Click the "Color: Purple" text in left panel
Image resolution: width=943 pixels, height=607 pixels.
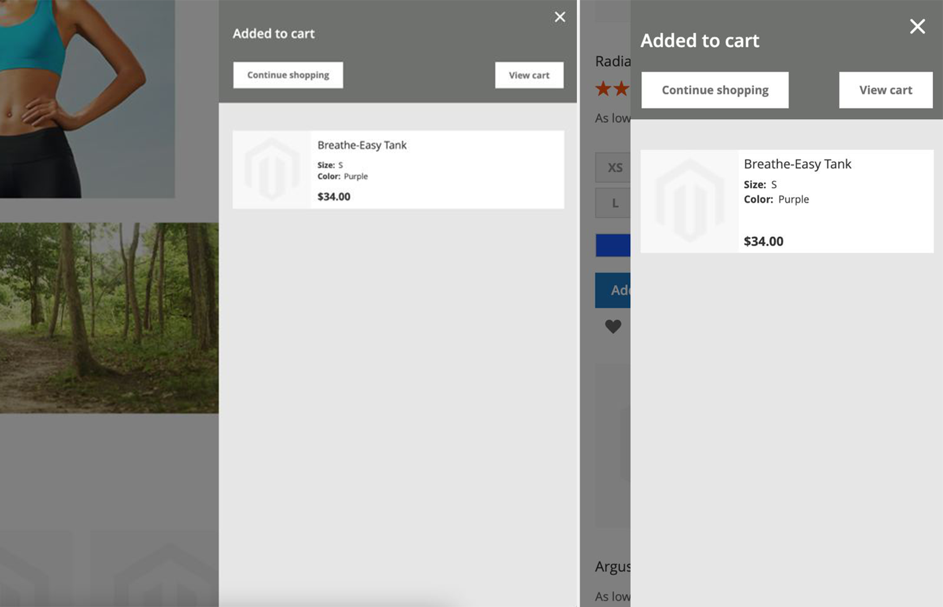tap(342, 176)
